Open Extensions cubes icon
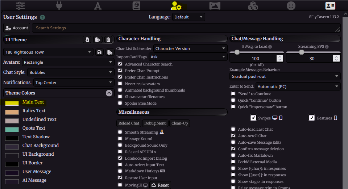The image size is (348, 189). pos(253,6)
